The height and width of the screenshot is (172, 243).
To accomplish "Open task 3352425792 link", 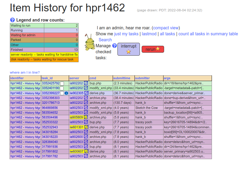I will pos(51,83).
